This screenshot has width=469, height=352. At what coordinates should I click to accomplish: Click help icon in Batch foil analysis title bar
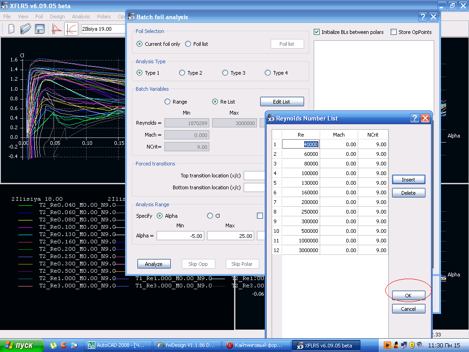click(x=423, y=17)
